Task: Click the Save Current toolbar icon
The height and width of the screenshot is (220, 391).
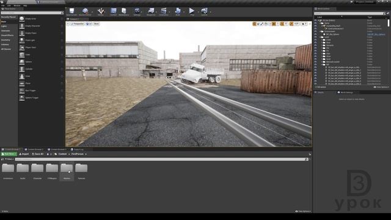Action: point(71,12)
